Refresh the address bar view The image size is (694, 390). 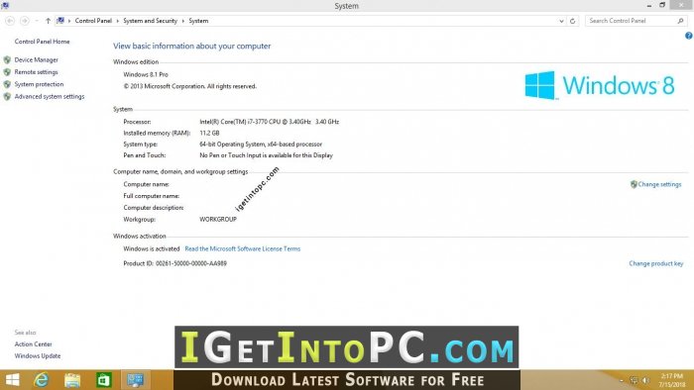573,21
